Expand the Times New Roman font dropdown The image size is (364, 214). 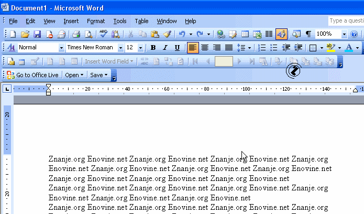(120, 48)
